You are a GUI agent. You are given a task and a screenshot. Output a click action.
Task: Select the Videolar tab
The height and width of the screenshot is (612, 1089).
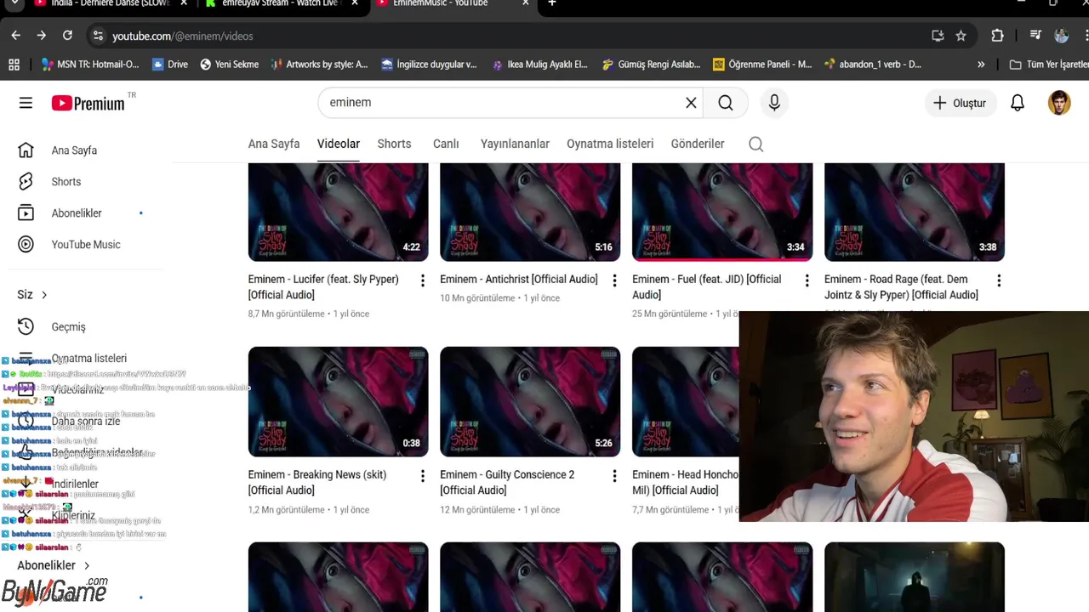tap(339, 144)
